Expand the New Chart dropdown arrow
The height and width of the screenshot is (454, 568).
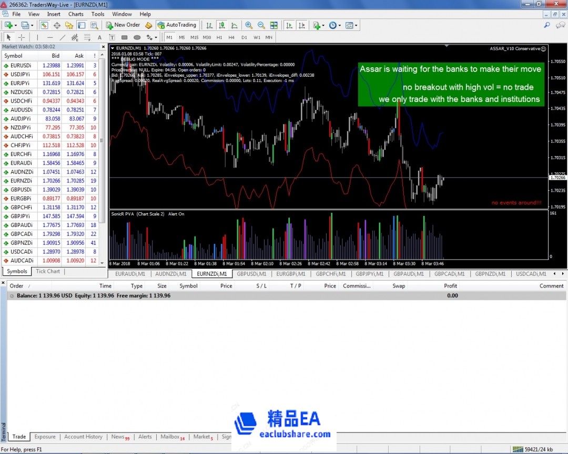(x=16, y=25)
